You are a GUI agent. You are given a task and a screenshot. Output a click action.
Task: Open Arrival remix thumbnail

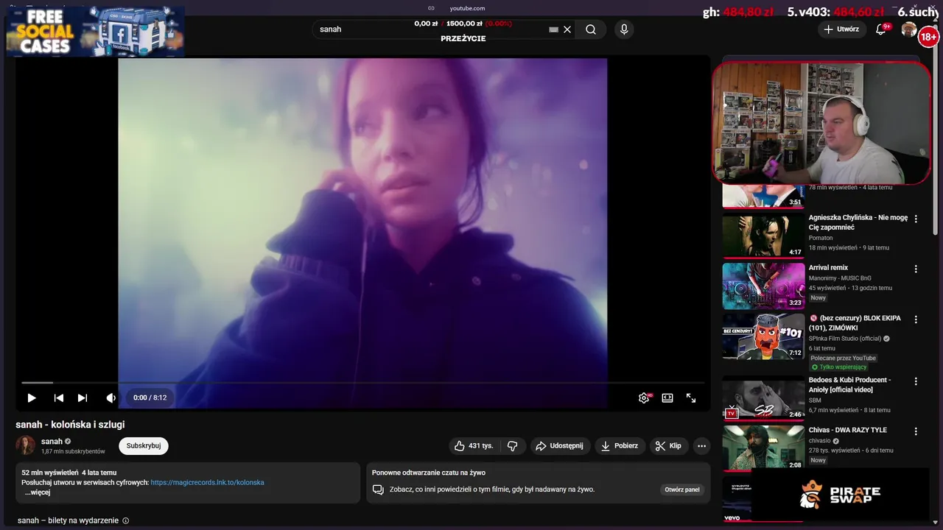763,286
